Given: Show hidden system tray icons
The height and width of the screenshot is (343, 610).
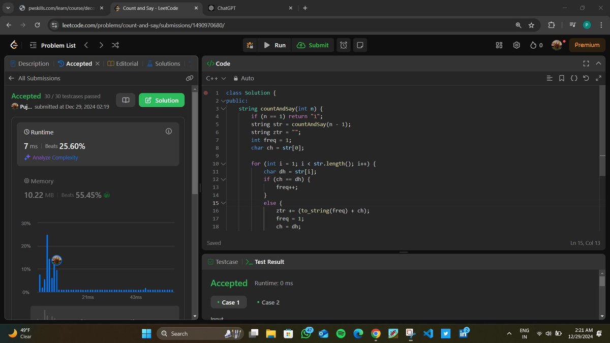Looking at the screenshot, I should [509, 333].
